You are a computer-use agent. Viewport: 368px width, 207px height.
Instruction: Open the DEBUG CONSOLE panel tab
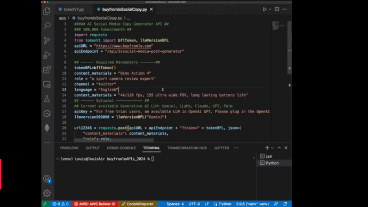point(122,148)
